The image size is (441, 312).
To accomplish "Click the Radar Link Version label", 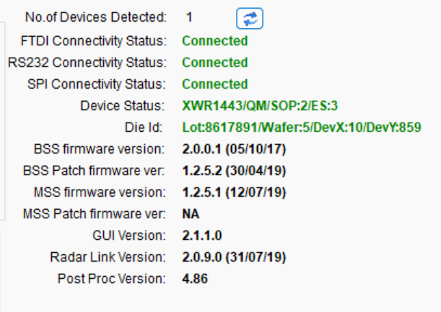I will [x=108, y=257].
